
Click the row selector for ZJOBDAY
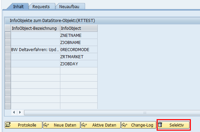click(8, 64)
